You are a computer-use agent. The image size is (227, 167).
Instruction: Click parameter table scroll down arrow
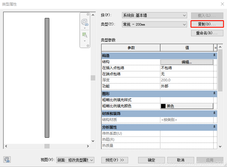(220, 147)
